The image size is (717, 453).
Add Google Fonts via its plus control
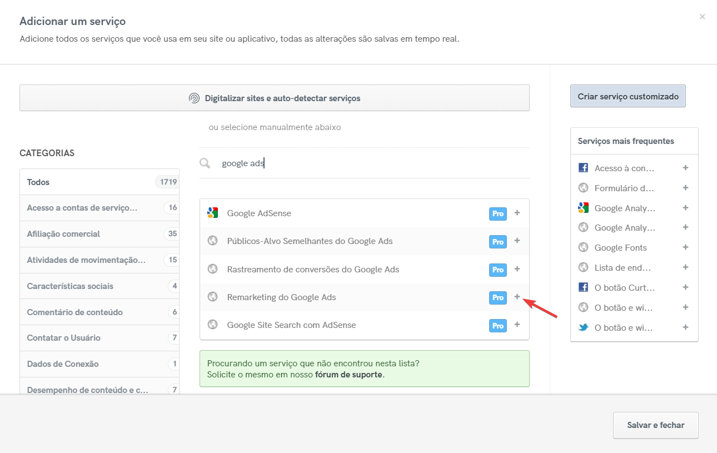click(685, 247)
